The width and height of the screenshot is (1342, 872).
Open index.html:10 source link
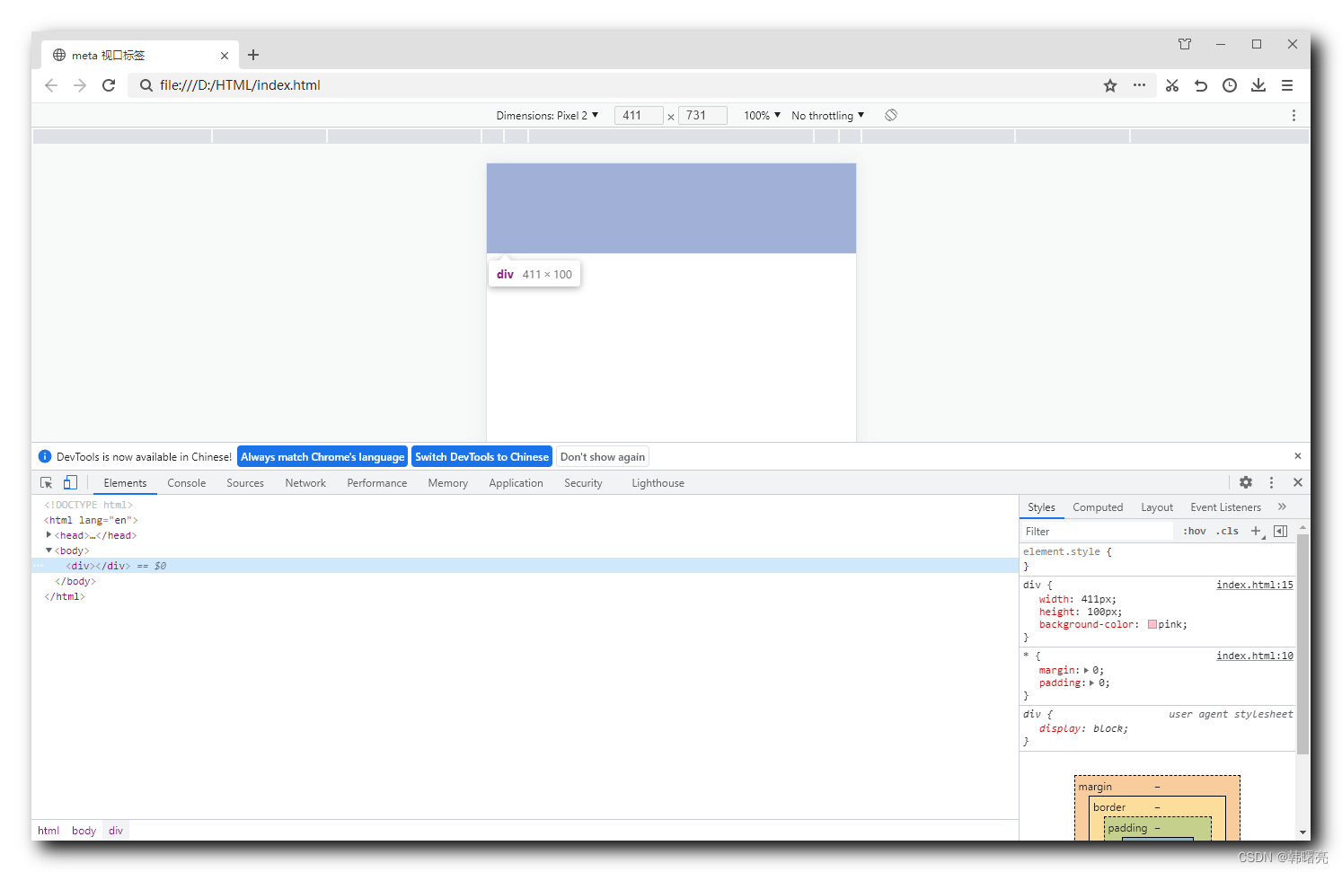coord(1255,656)
